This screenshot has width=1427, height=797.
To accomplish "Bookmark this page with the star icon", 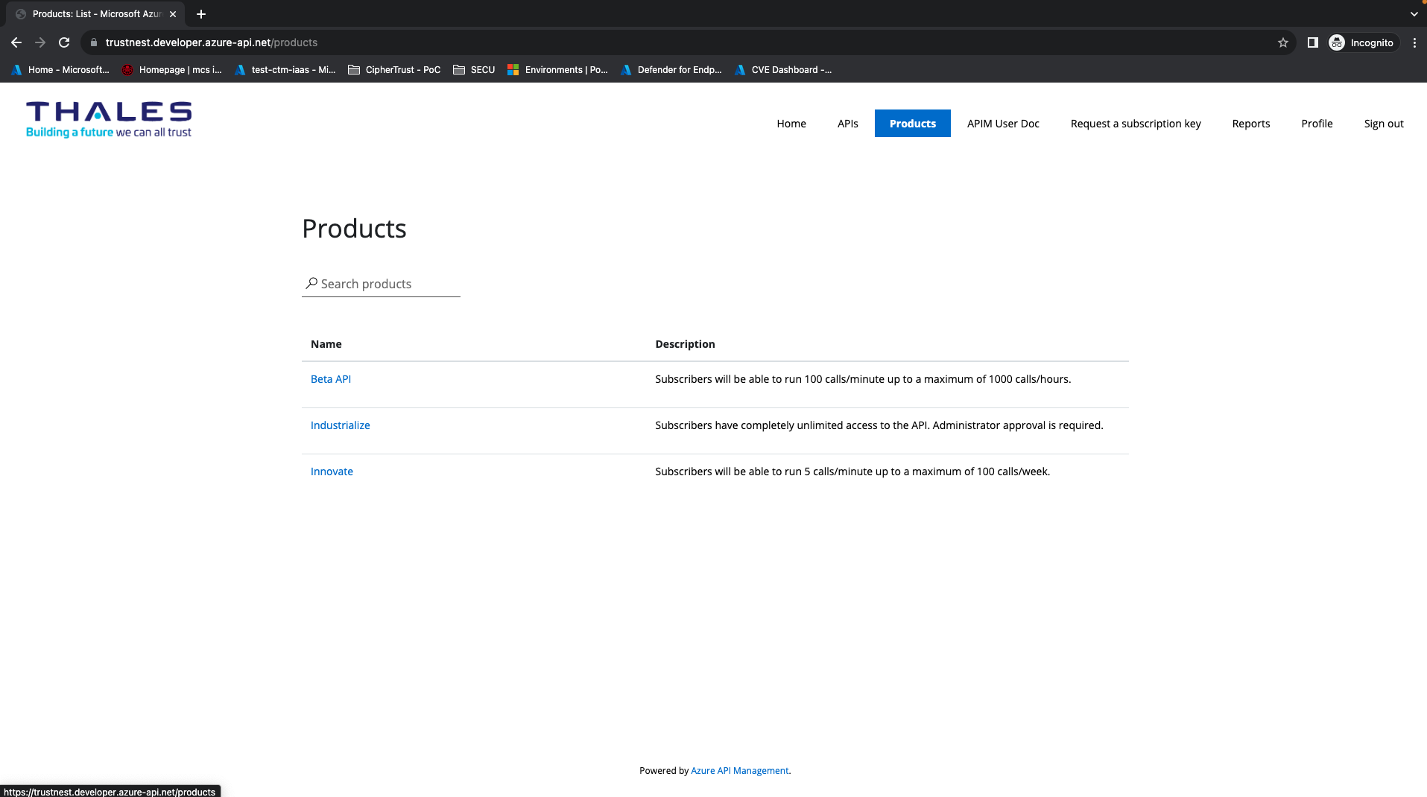I will (x=1283, y=42).
